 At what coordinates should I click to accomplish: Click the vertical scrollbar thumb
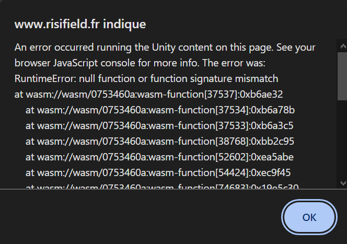click(342, 76)
